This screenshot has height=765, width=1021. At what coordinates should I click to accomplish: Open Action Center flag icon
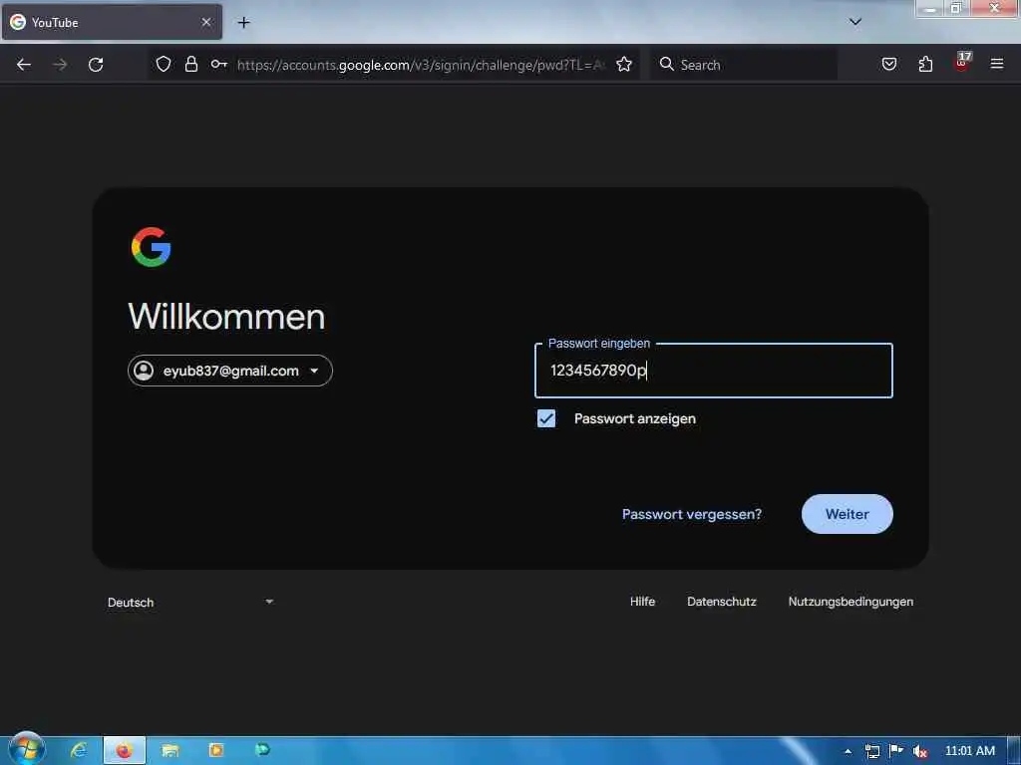pos(896,751)
